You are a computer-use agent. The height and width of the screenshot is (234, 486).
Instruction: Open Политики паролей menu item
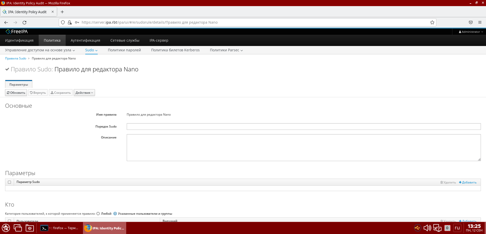tap(124, 50)
